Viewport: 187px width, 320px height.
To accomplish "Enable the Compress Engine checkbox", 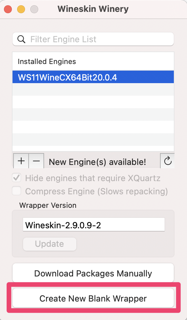I will pos(17,191).
